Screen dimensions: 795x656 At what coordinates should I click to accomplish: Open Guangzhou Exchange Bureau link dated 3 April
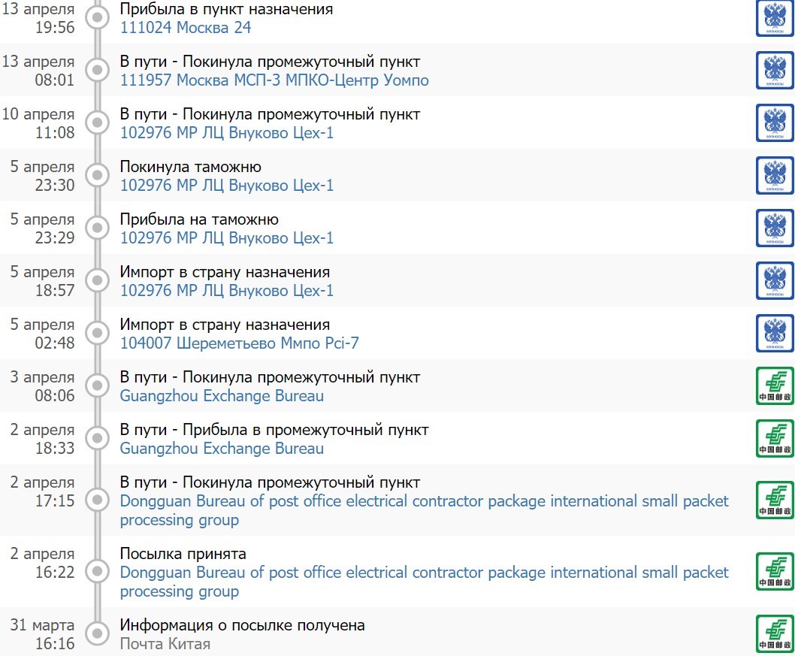click(222, 396)
